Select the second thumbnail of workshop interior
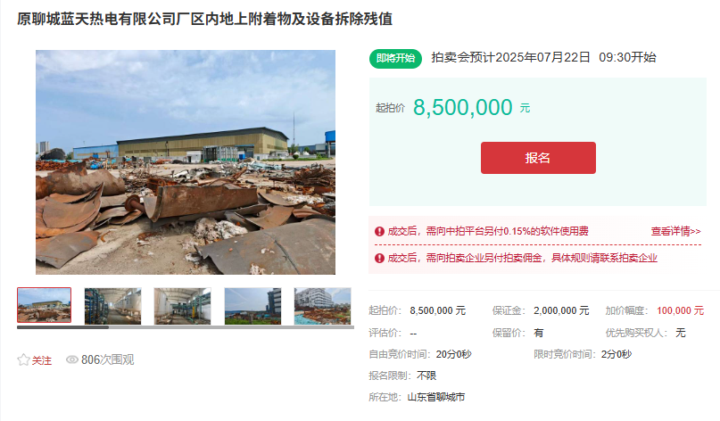The image size is (720, 421). 113,306
